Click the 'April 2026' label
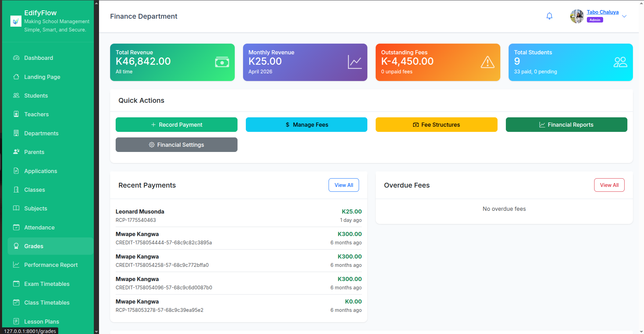This screenshot has height=334, width=644. (x=260, y=72)
